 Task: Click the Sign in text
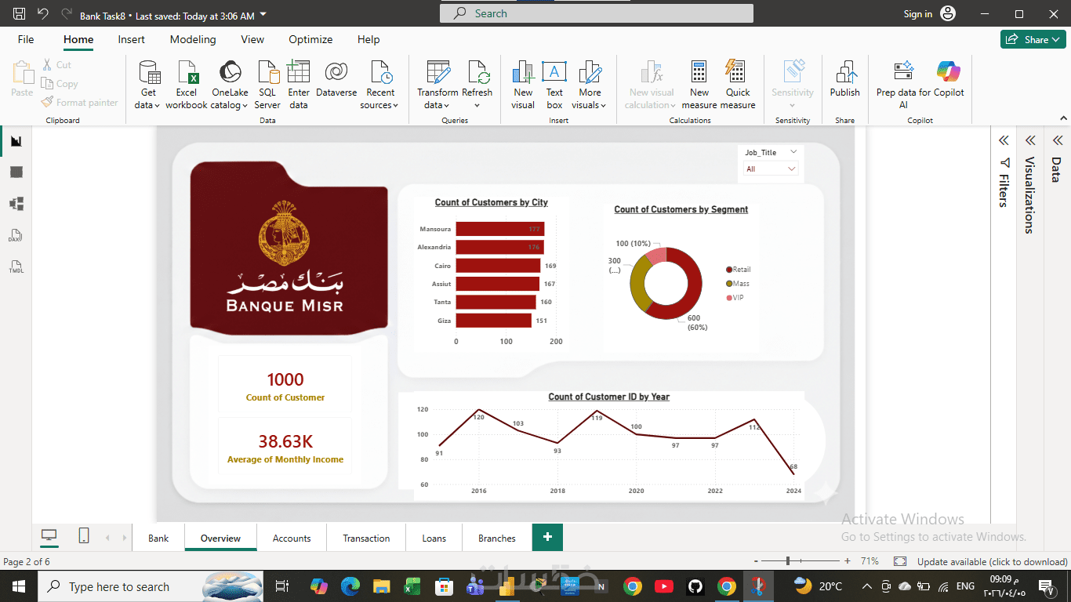918,14
